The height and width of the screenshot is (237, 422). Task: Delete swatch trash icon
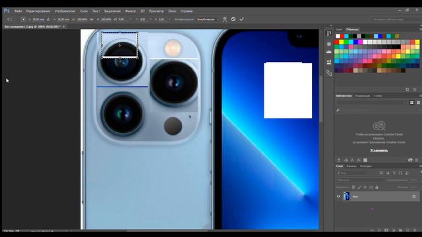415,90
